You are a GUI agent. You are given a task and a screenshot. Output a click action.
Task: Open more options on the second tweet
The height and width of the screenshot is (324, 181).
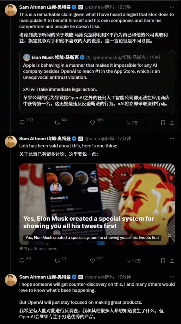pos(172,139)
